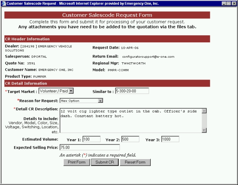This screenshot has height=185, width=238.
Task: Click the customer name EMERGENCY ONE, INC
Action: point(56,70)
